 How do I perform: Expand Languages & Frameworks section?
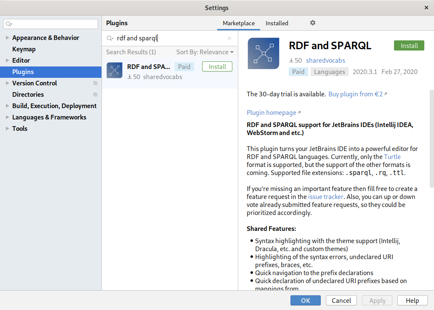click(x=7, y=117)
